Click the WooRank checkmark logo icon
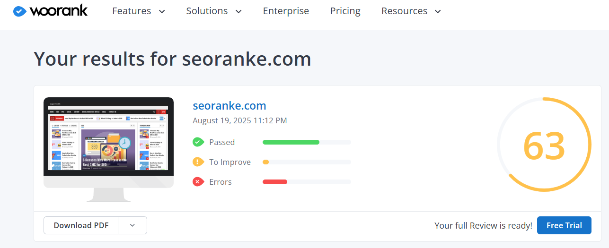 [20, 11]
